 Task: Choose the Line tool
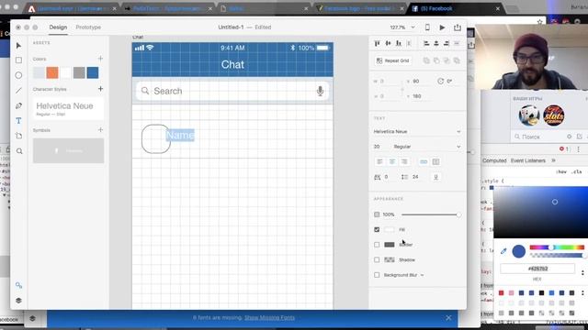tap(18, 91)
